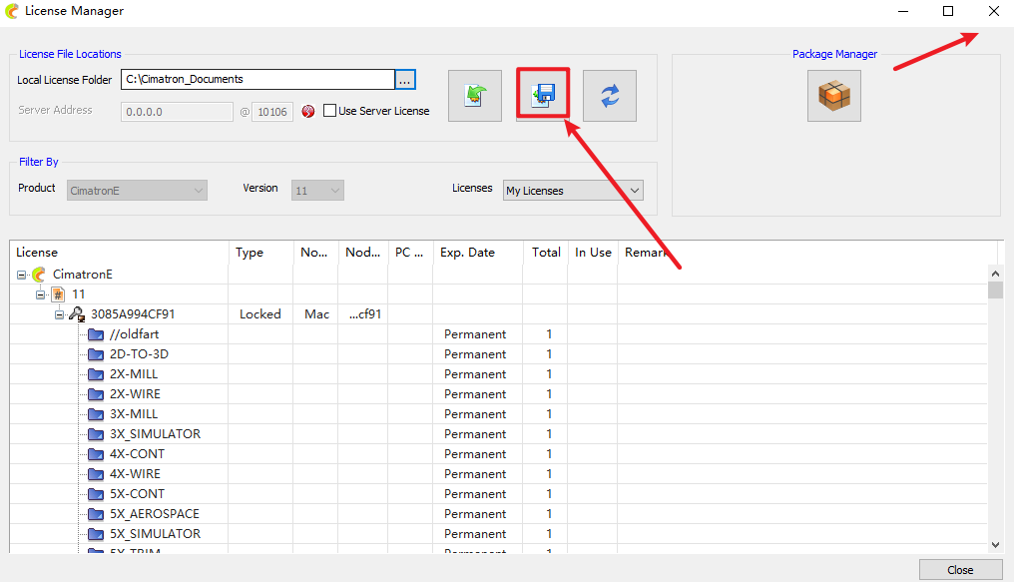Select the 3X_SIMULATOR license row

[x=155, y=434]
